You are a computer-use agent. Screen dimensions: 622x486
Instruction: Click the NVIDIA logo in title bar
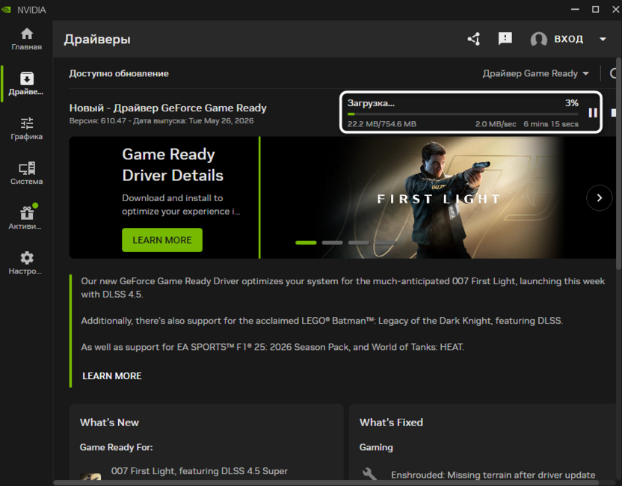[6, 10]
